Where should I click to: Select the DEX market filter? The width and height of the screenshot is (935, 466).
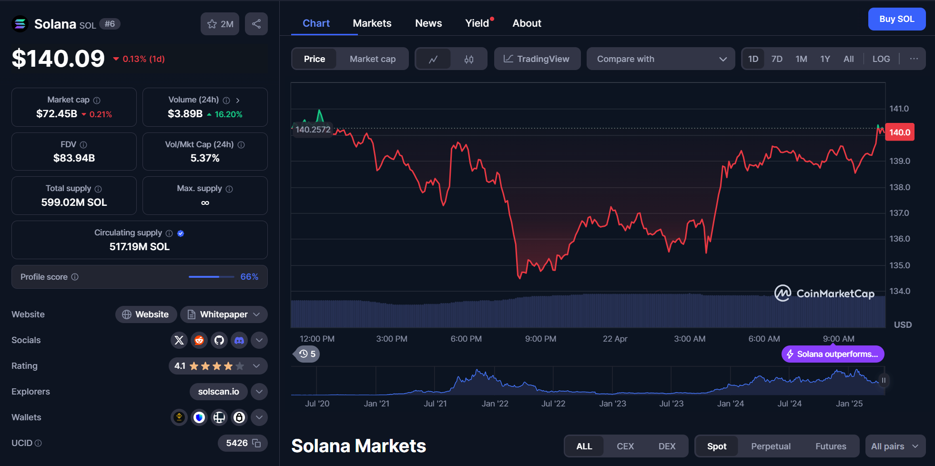click(x=667, y=446)
